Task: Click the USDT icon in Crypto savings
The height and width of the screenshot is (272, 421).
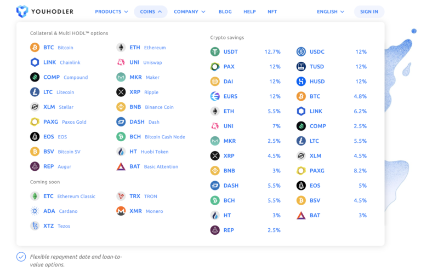Action: pos(215,51)
